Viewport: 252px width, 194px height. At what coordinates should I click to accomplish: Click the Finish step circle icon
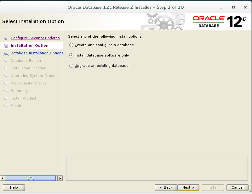click(x=6, y=106)
